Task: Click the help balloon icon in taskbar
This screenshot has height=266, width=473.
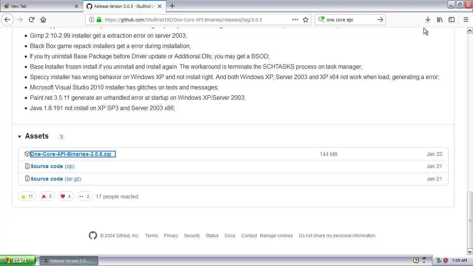Action: coord(416,260)
